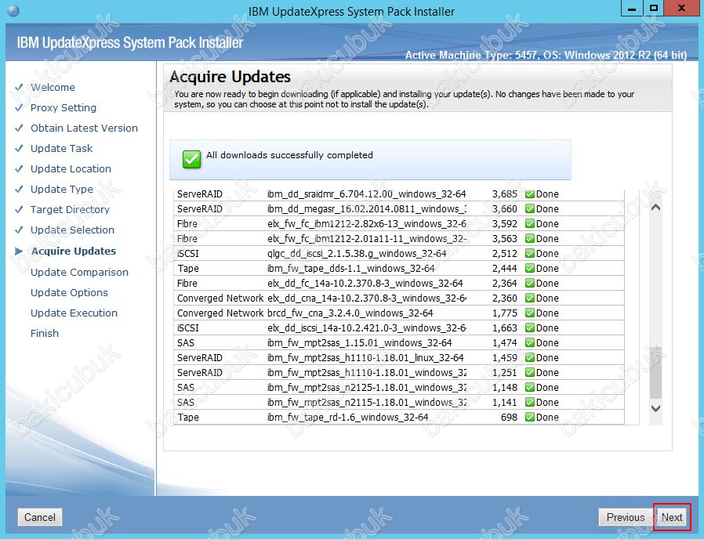Click Done icon for qlgc_dd_iscsi row
The image size is (704, 539).
(x=530, y=253)
